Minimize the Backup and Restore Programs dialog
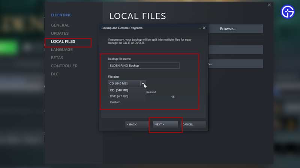The width and height of the screenshot is (300, 168). [199, 28]
